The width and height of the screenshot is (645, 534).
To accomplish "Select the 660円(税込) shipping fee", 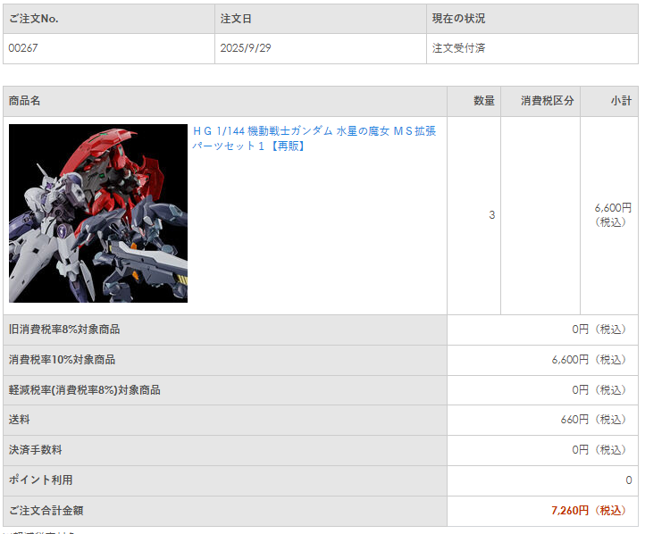I will pyautogui.click(x=595, y=420).
